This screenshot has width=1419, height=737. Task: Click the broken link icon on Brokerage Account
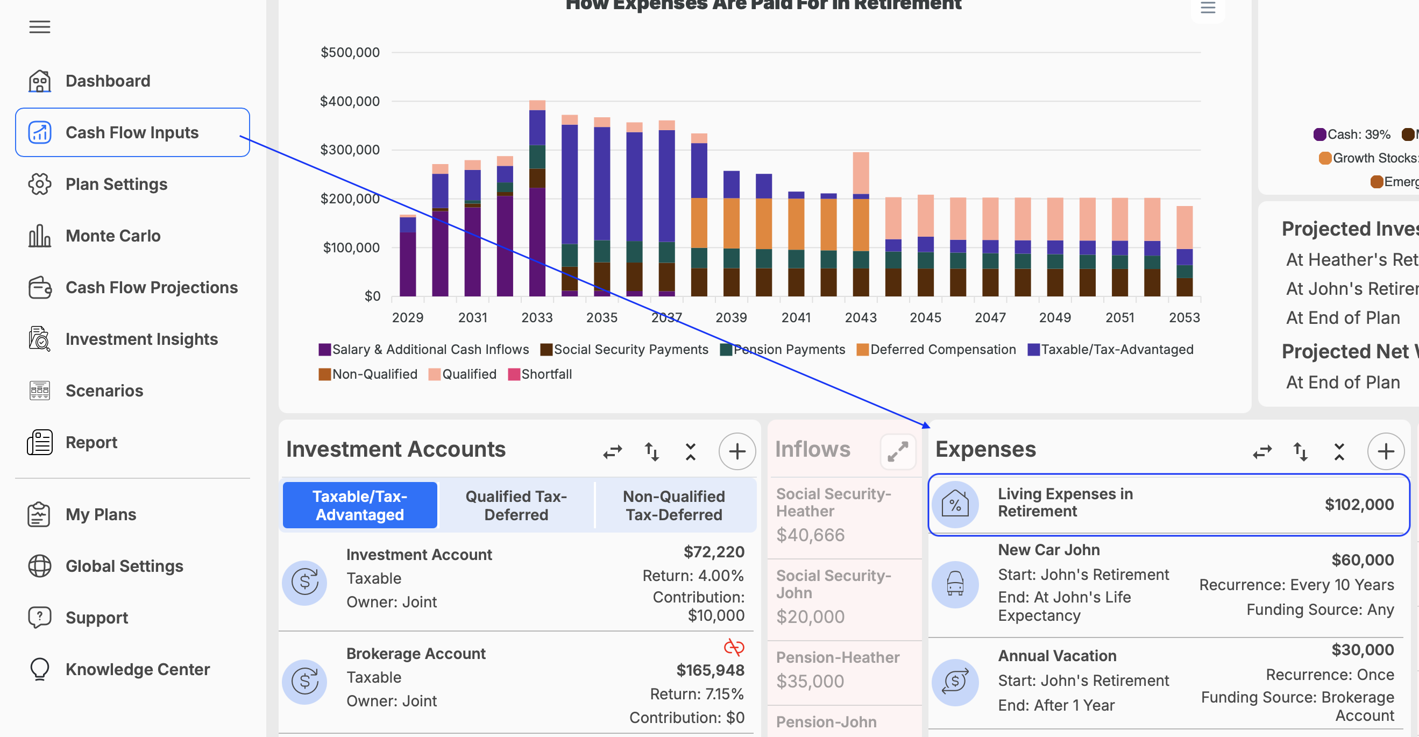[x=734, y=647]
